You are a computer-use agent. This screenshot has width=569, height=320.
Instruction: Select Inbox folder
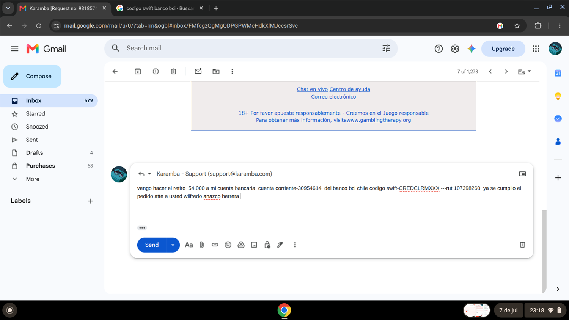(49, 100)
